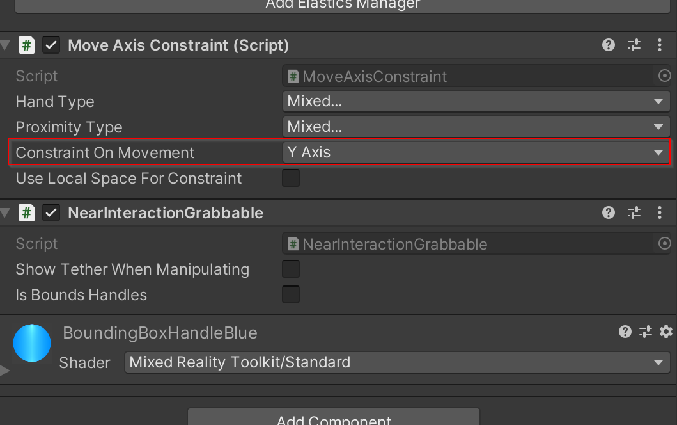Open presets for Move Axis Constraint component
Image resolution: width=677 pixels, height=425 pixels.
[634, 45]
